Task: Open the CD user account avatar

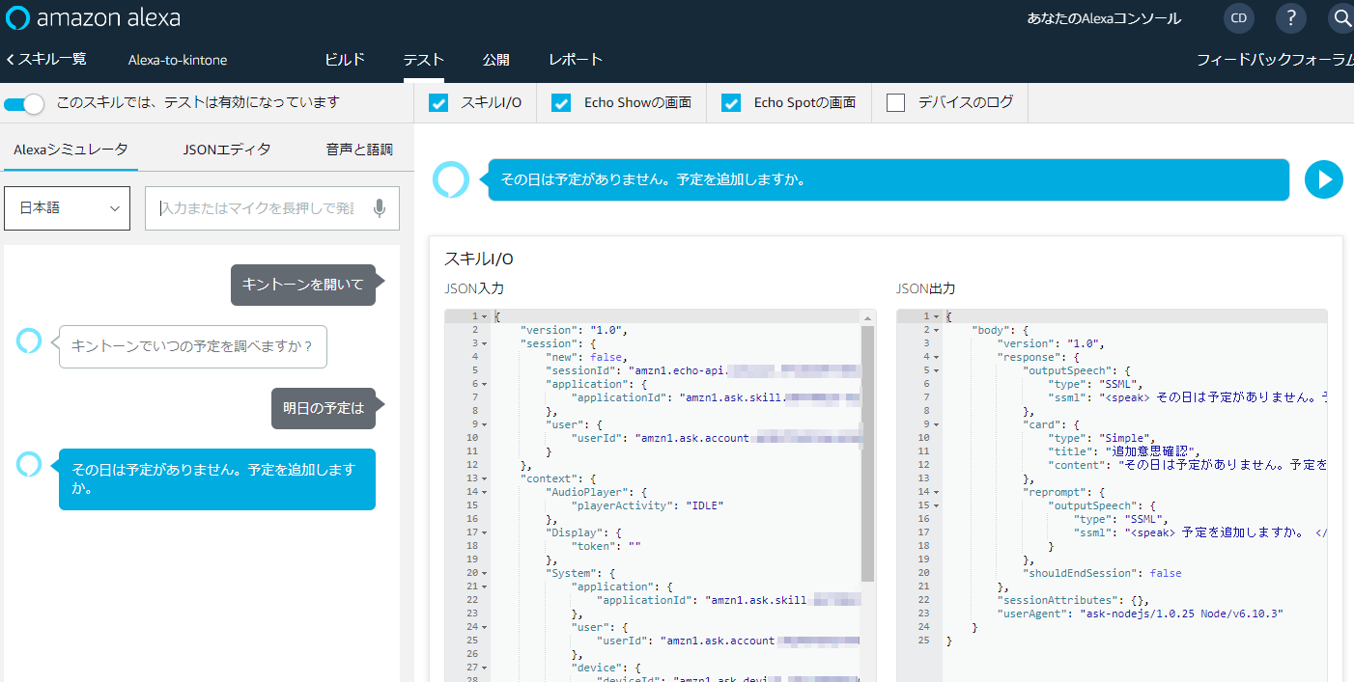Action: pyautogui.click(x=1238, y=18)
